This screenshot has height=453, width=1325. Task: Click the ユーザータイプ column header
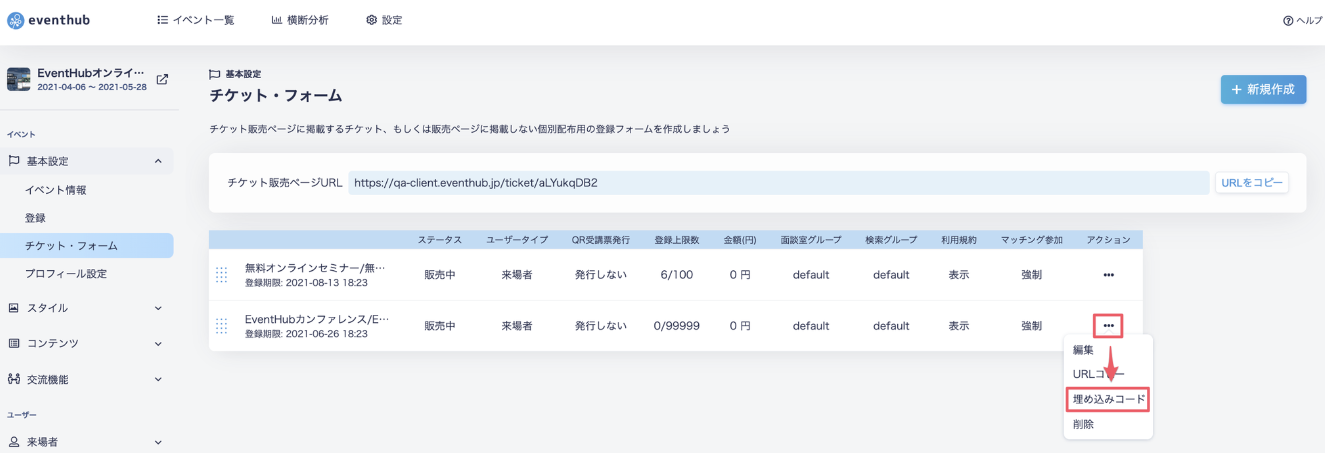[x=517, y=240]
